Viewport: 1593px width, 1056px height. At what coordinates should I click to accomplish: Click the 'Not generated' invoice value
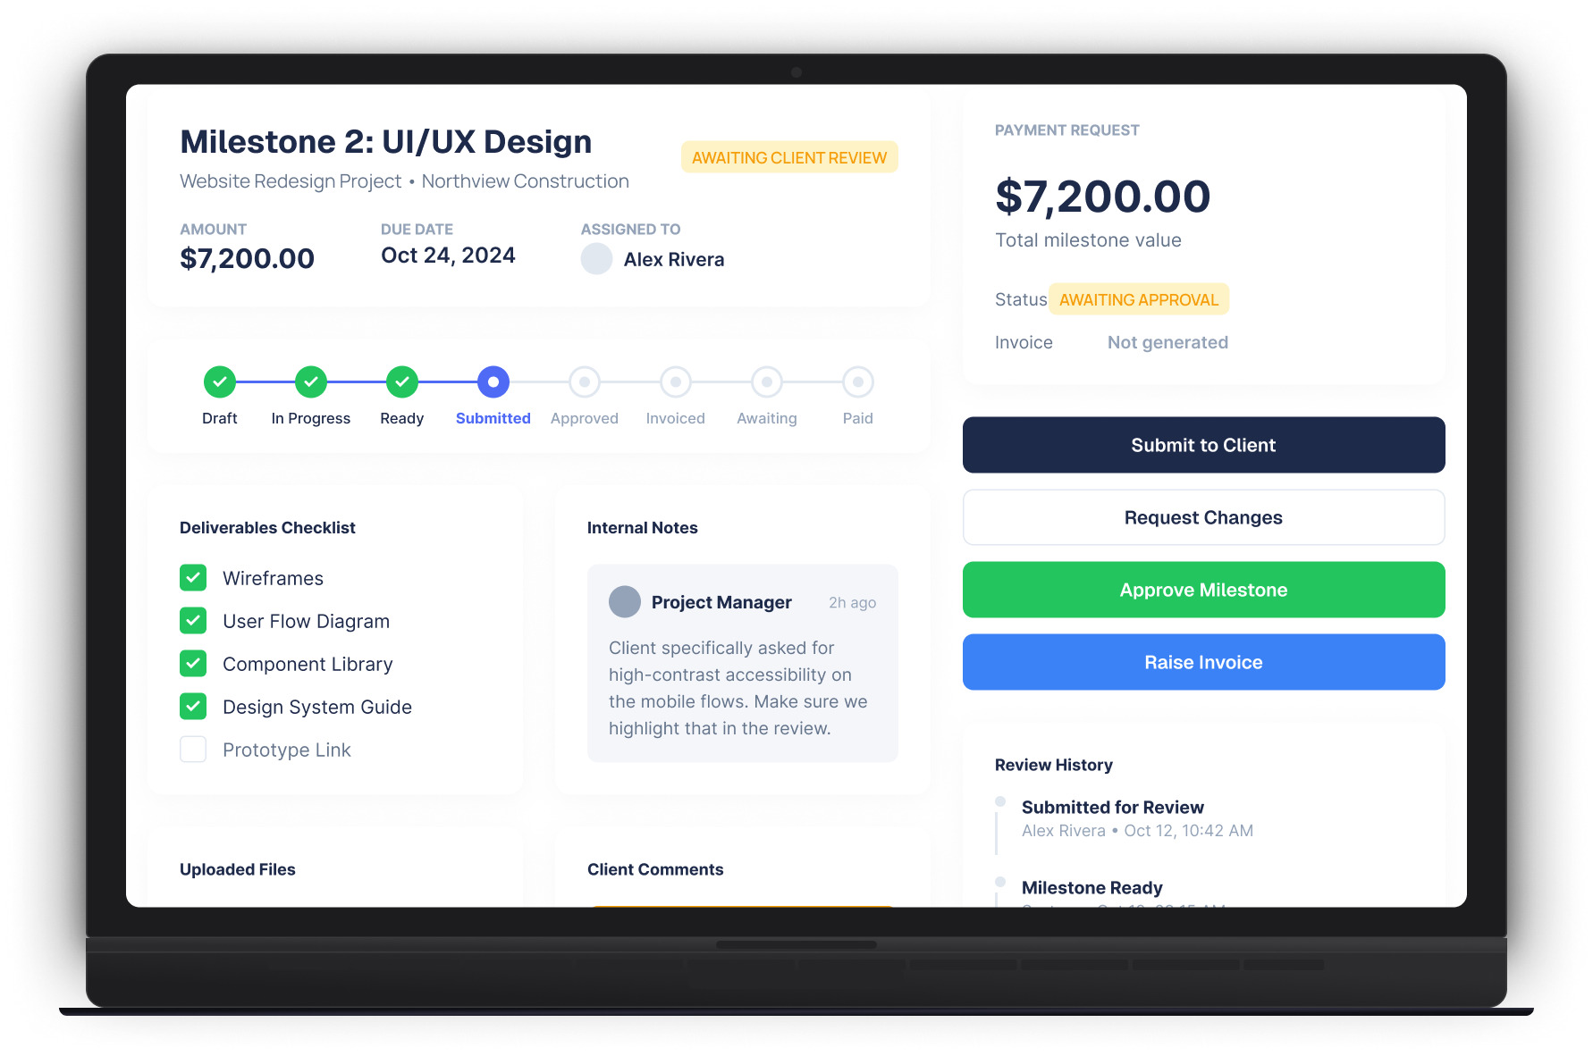coord(1167,342)
